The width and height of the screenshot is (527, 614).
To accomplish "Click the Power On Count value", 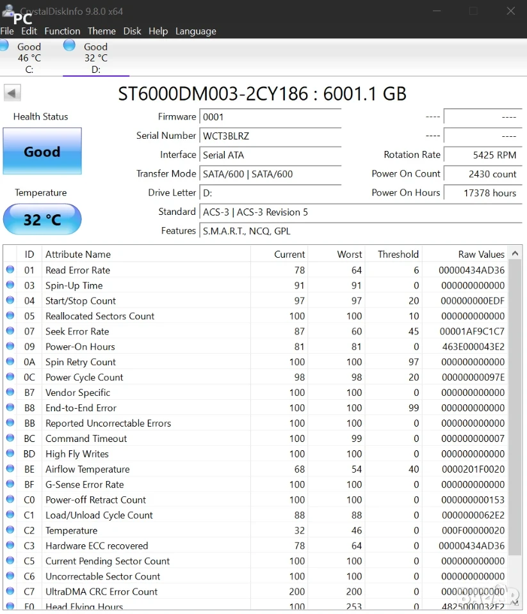I will (x=483, y=174).
